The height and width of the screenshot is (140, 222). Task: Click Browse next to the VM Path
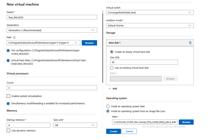coord(89,43)
